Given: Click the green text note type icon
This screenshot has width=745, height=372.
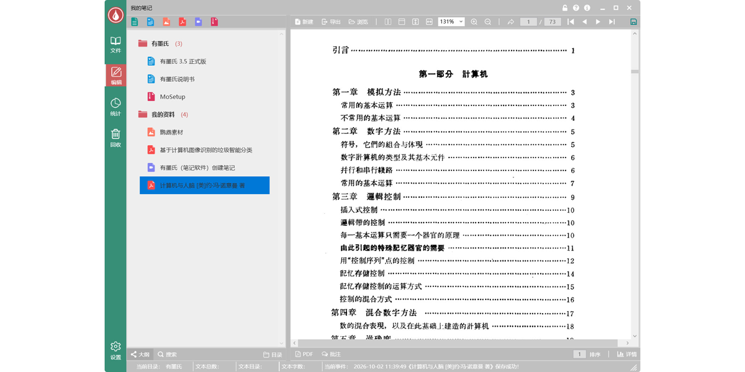Looking at the screenshot, I should [135, 22].
